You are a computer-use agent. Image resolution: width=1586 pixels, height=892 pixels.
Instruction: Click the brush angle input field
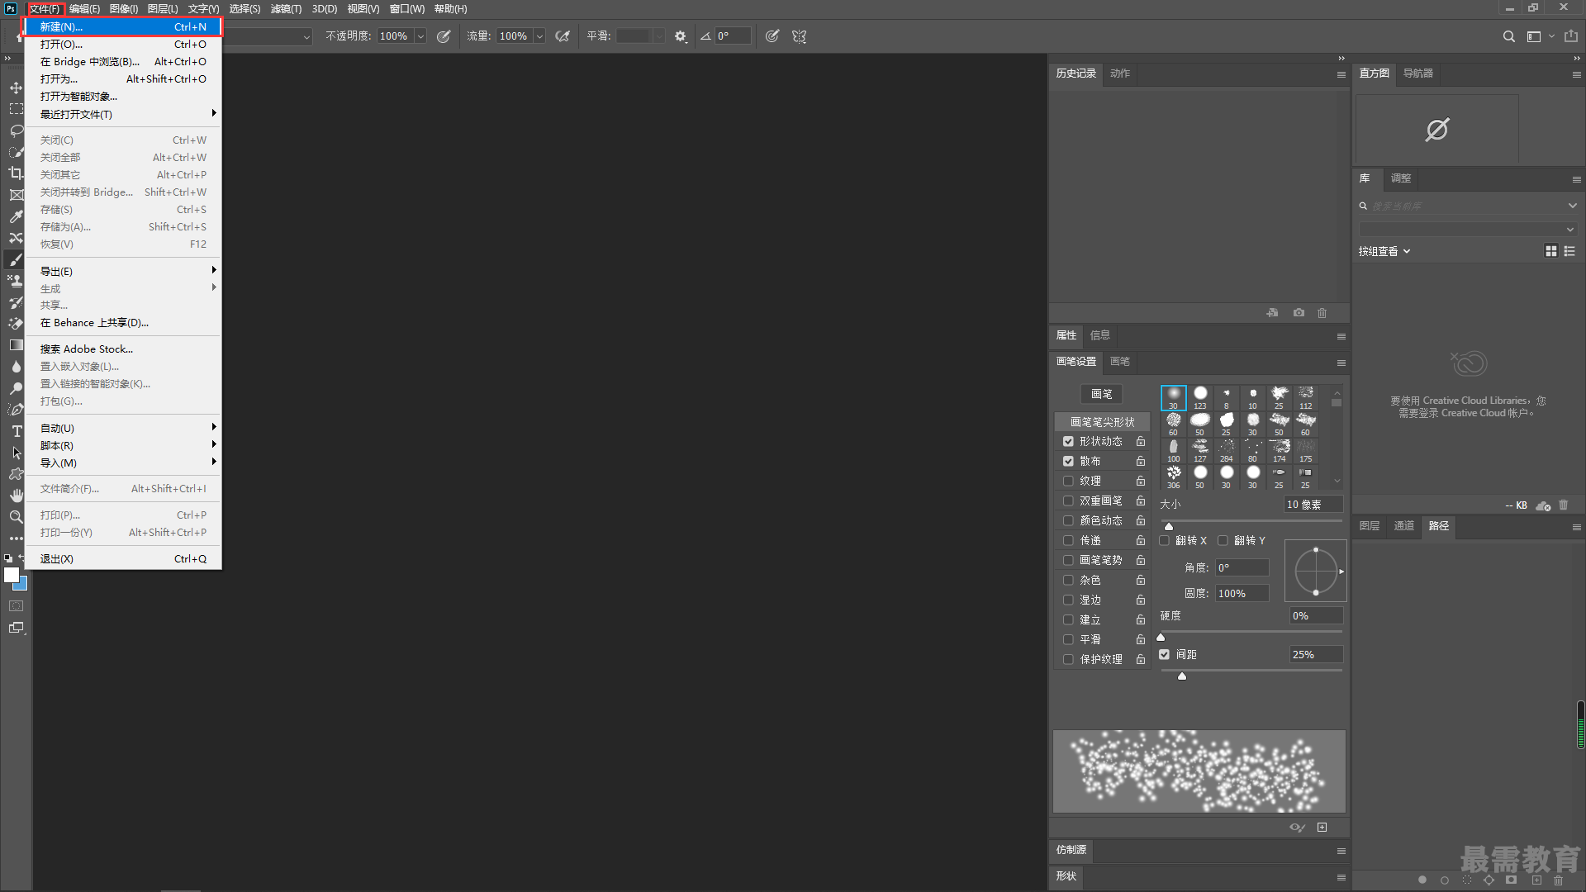[x=1242, y=568]
